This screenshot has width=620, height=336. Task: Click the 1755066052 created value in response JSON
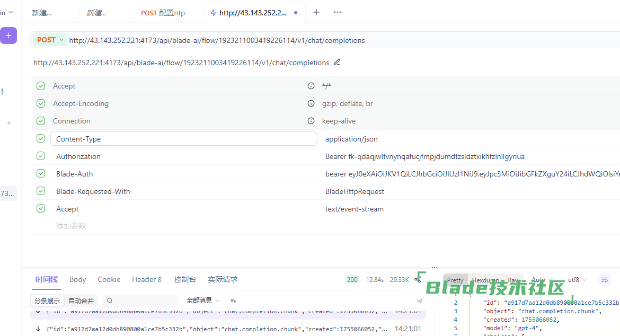coord(538,320)
